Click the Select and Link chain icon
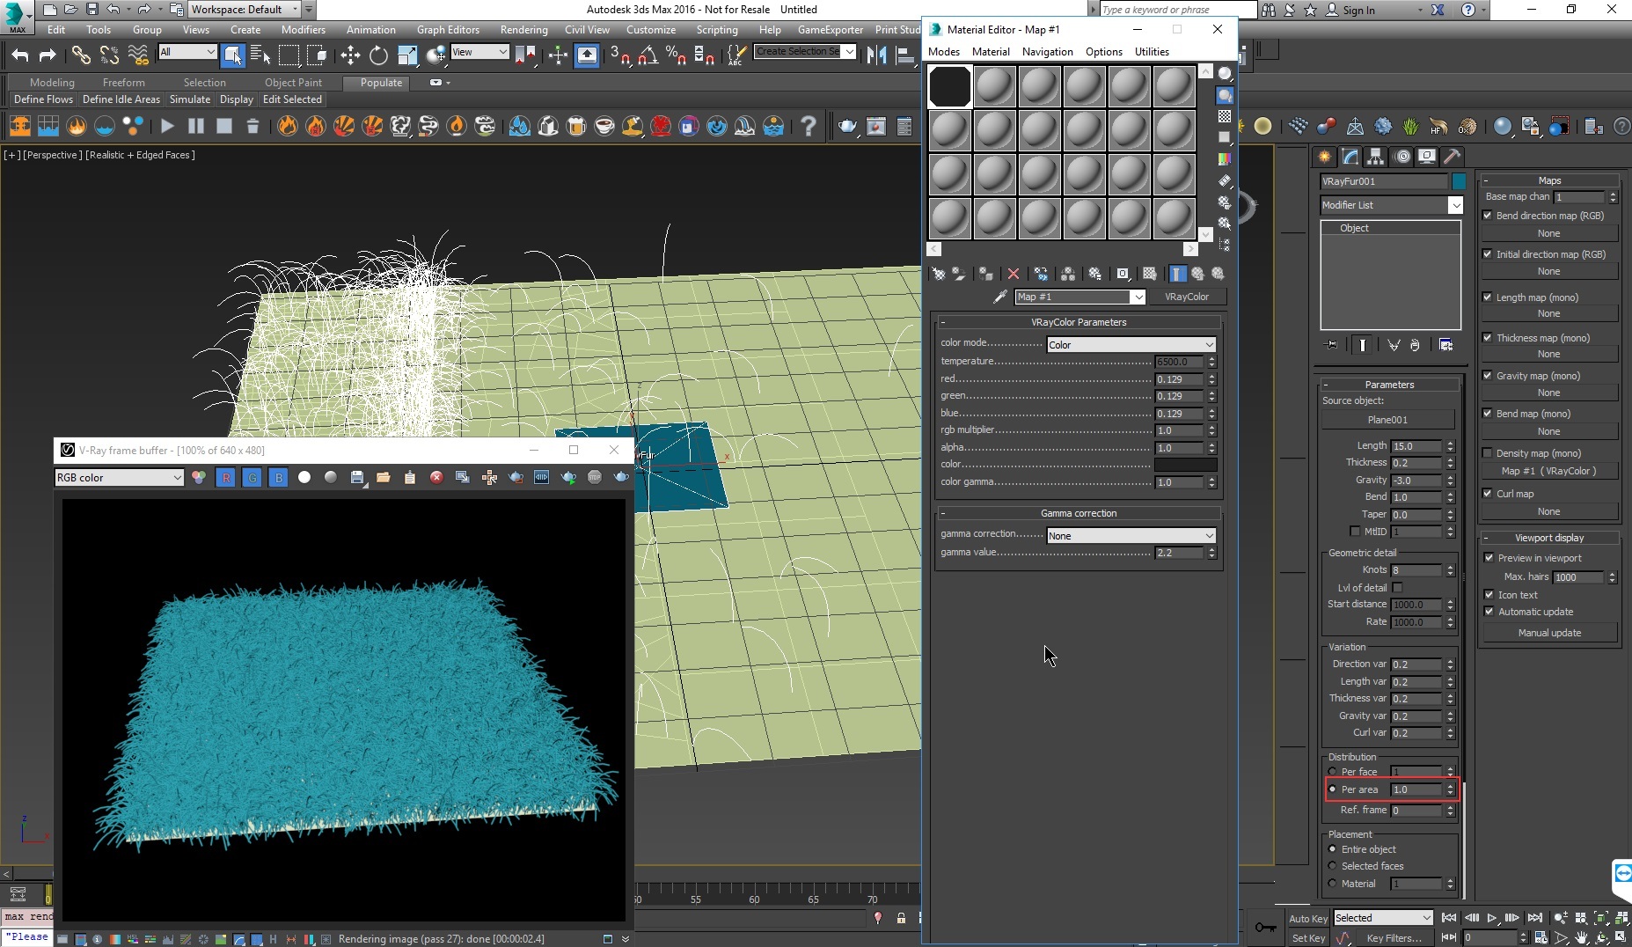The height and width of the screenshot is (947, 1632). click(x=81, y=55)
